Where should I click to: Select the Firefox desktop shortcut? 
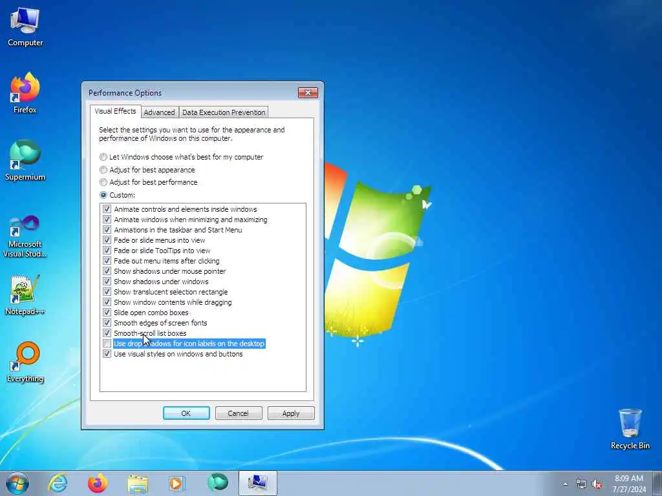click(25, 93)
